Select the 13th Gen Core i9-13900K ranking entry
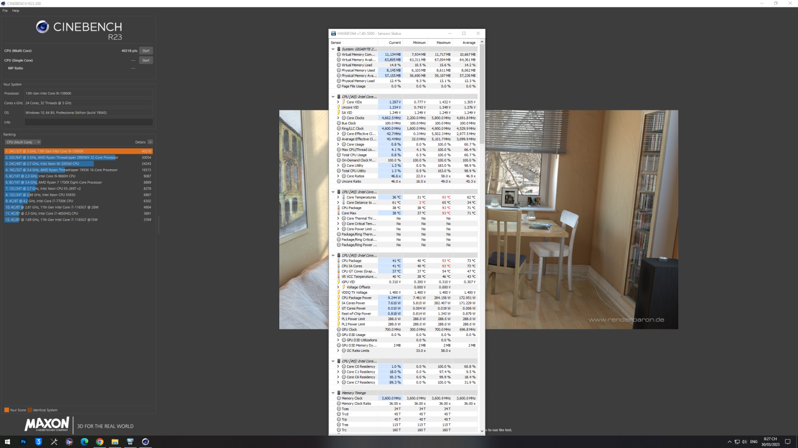 (x=78, y=151)
